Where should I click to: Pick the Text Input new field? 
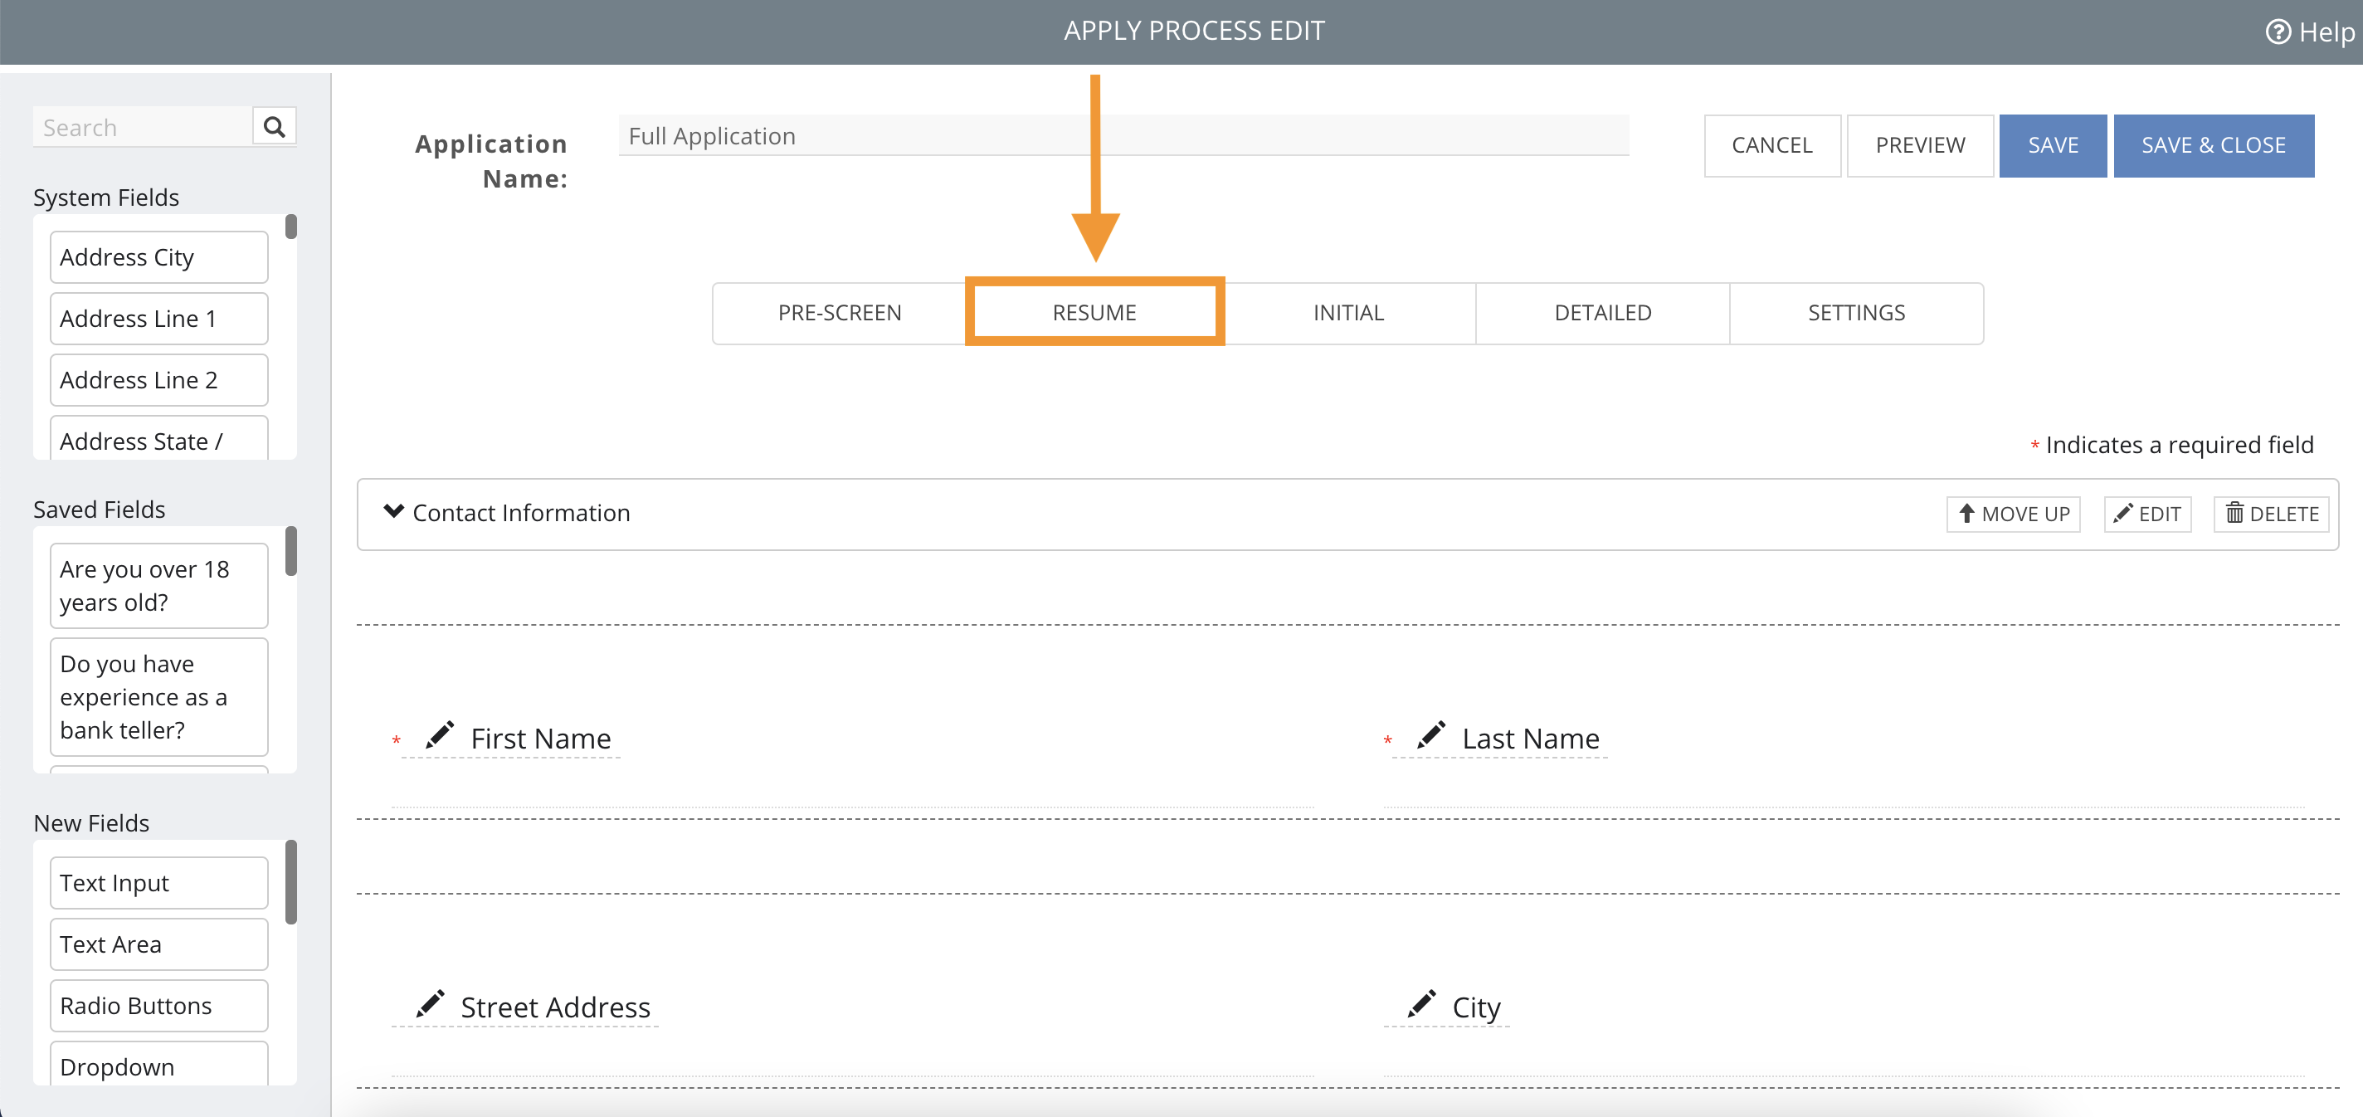(x=158, y=883)
